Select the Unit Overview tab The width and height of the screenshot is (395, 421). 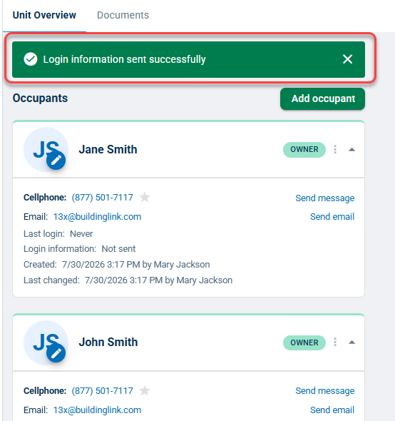pyautogui.click(x=44, y=15)
